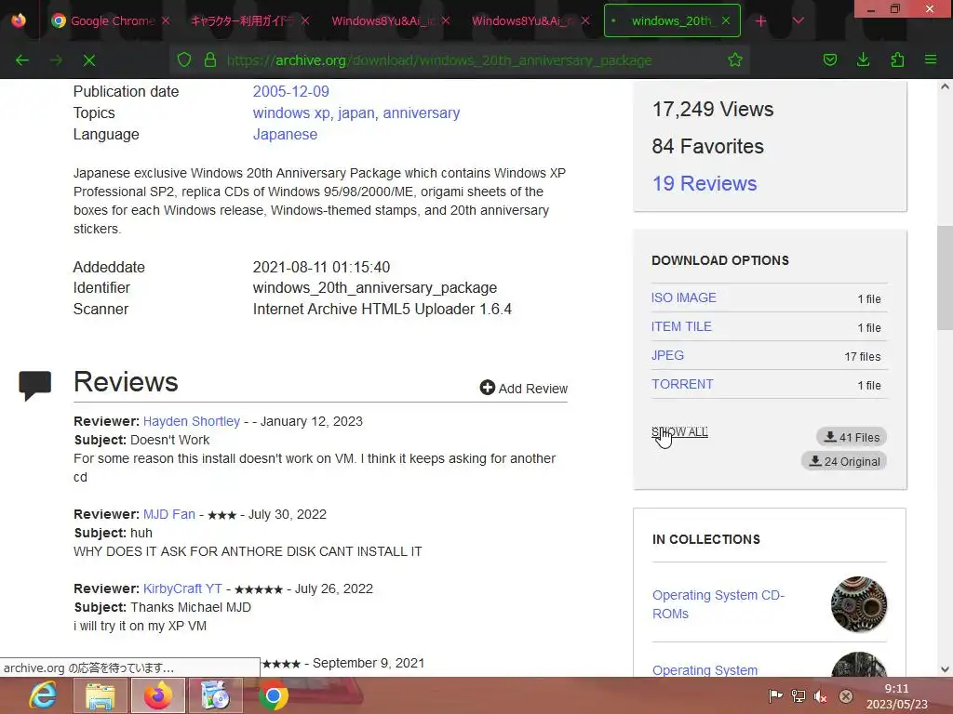Click the network tray icon
The image size is (953, 714).
click(x=798, y=695)
